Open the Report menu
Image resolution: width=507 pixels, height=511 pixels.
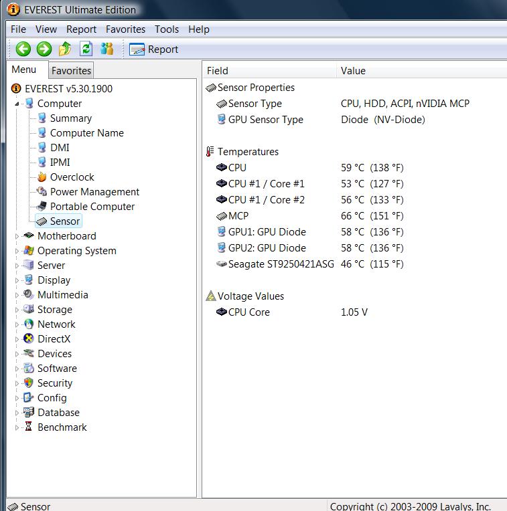coord(81,29)
